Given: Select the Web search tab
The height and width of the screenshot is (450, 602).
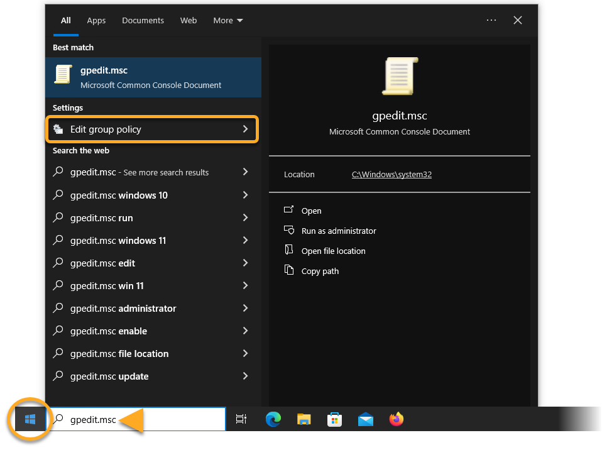Looking at the screenshot, I should 189,20.
